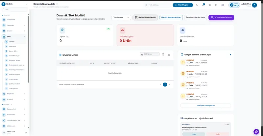Click İstanbul / Mardin Dağıt button
The width and height of the screenshot is (263, 136).
(x=196, y=17)
